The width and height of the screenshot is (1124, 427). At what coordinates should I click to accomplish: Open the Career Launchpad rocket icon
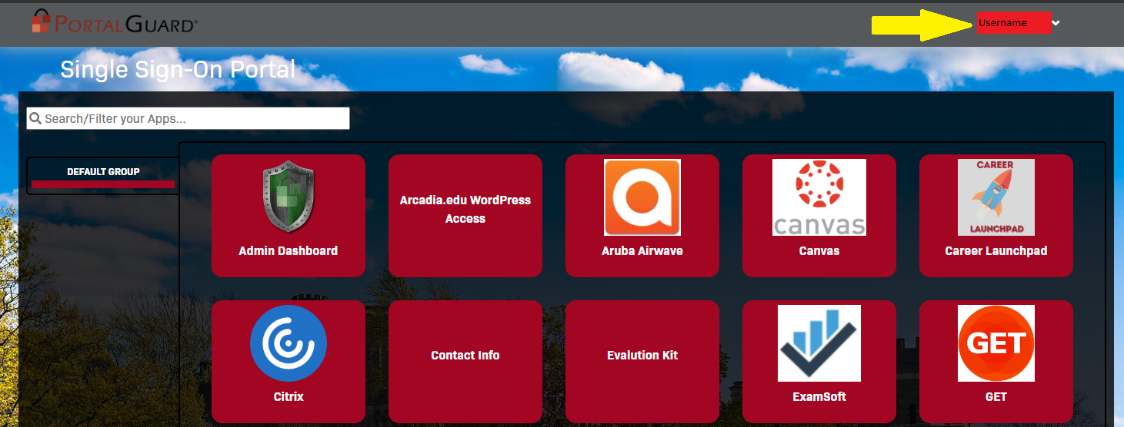coord(996,197)
